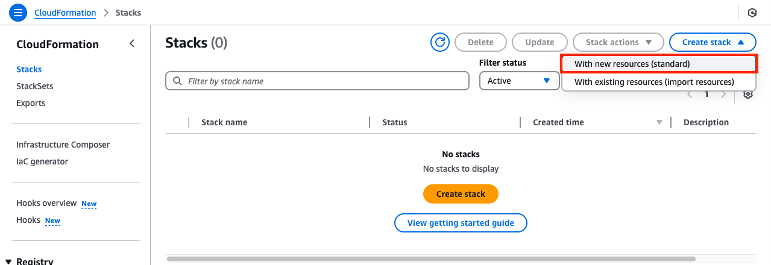Click the top-right hexagon settings icon

click(752, 13)
